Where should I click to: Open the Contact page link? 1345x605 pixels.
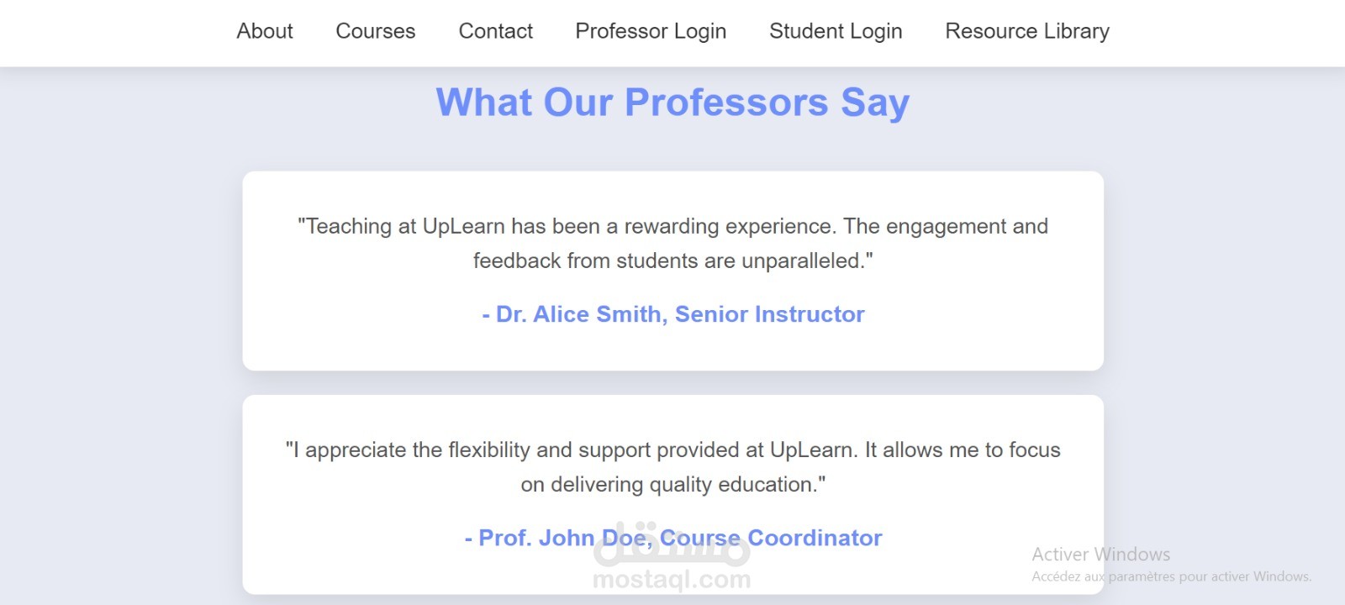click(x=496, y=31)
